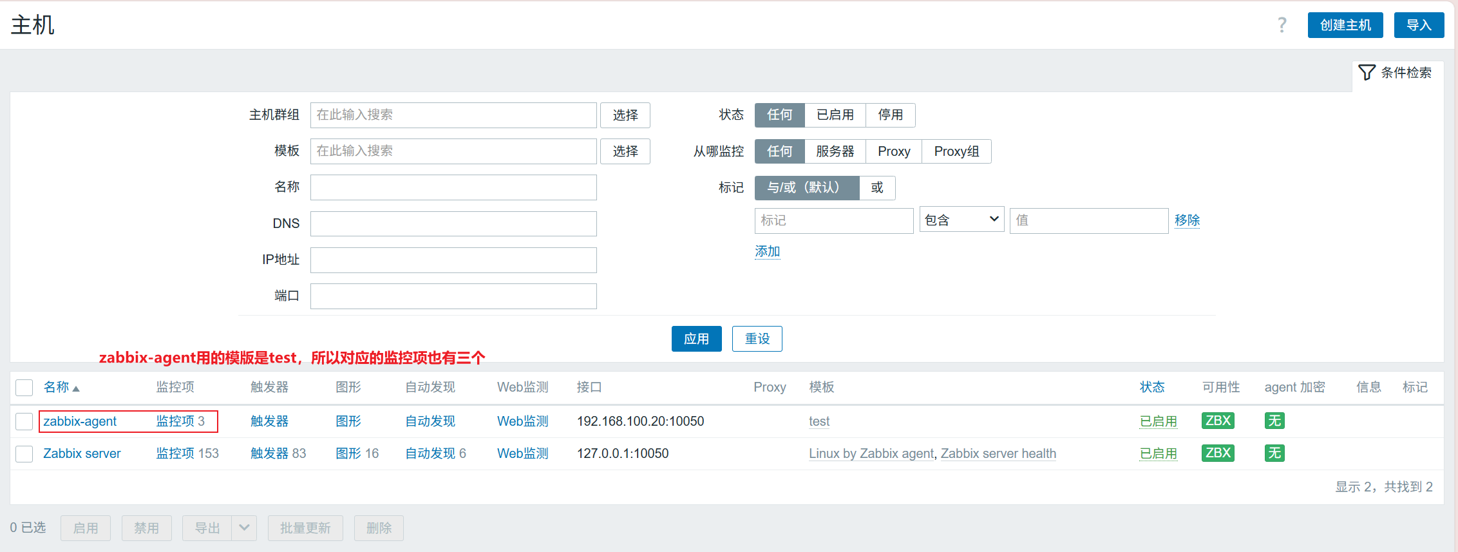Focus the DNS input field
The height and width of the screenshot is (552, 1458).
(x=453, y=224)
